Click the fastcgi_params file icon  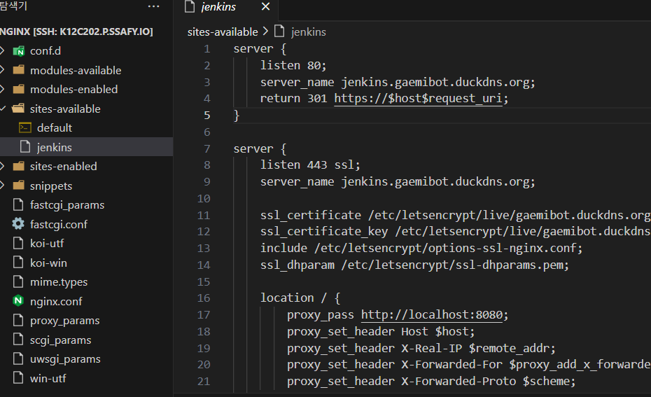(x=18, y=204)
